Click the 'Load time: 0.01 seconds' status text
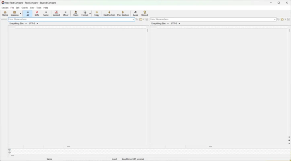This screenshot has width=291, height=161. 133,159
